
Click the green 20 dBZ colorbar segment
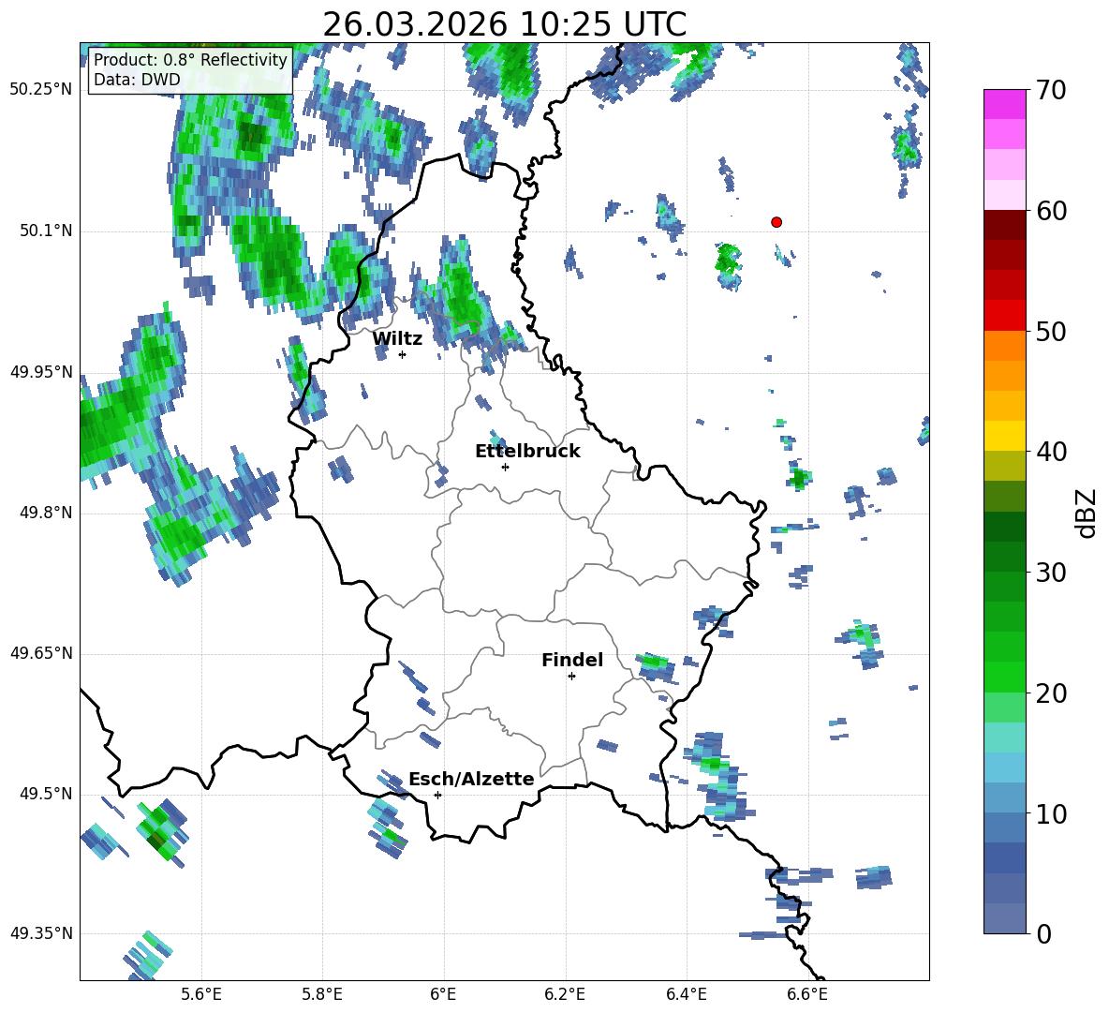coord(1004,677)
